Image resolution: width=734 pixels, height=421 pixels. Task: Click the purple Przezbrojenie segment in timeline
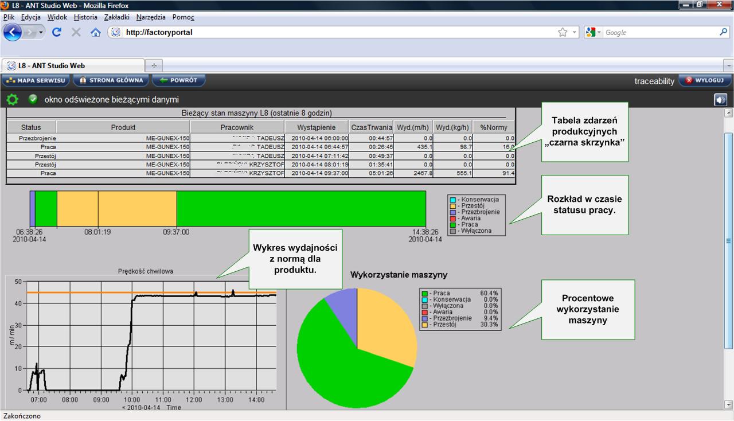coord(33,209)
